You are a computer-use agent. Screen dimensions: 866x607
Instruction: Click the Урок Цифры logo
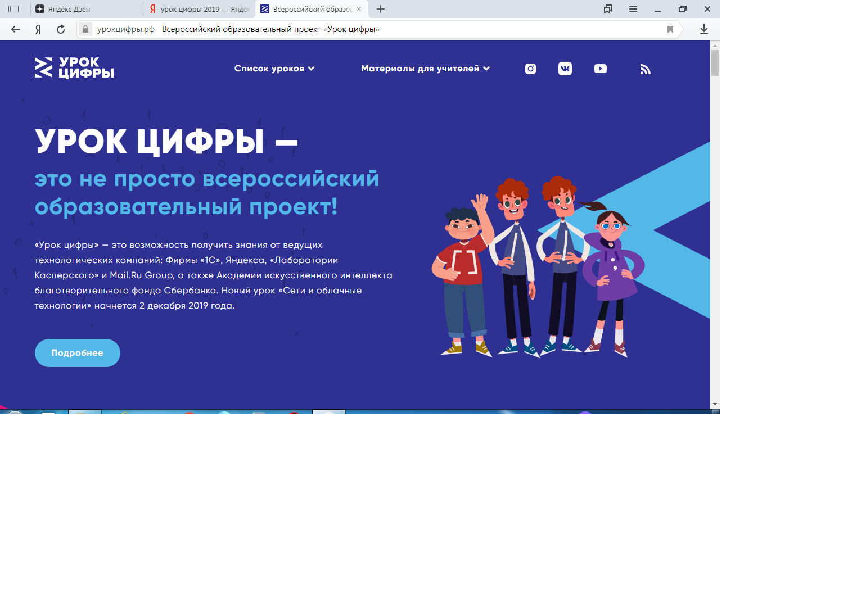click(x=74, y=68)
